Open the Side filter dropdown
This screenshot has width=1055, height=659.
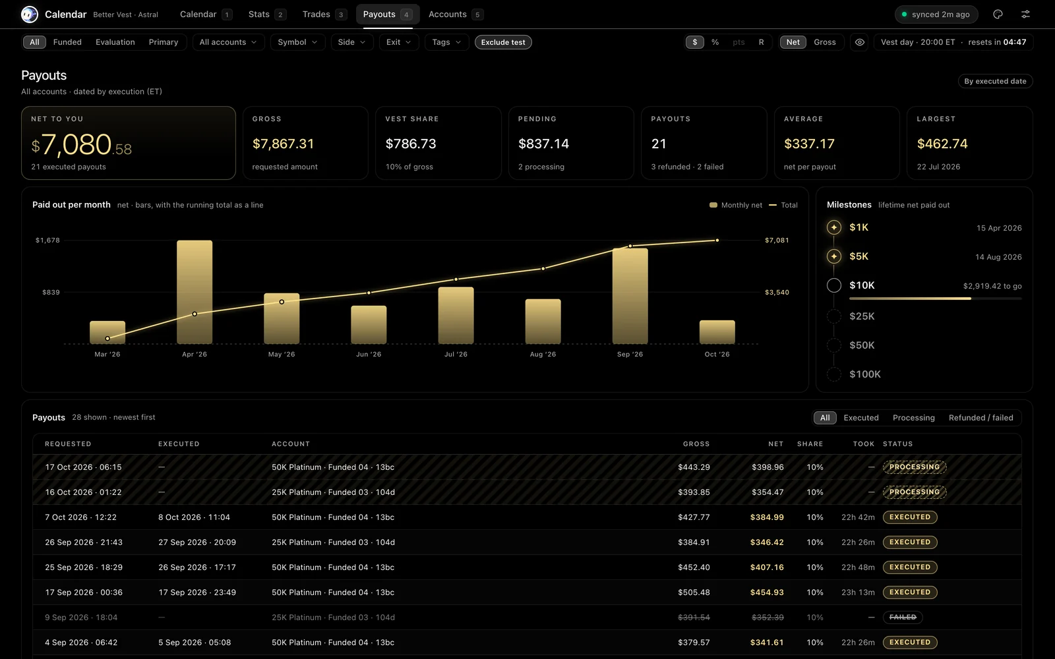click(x=352, y=42)
